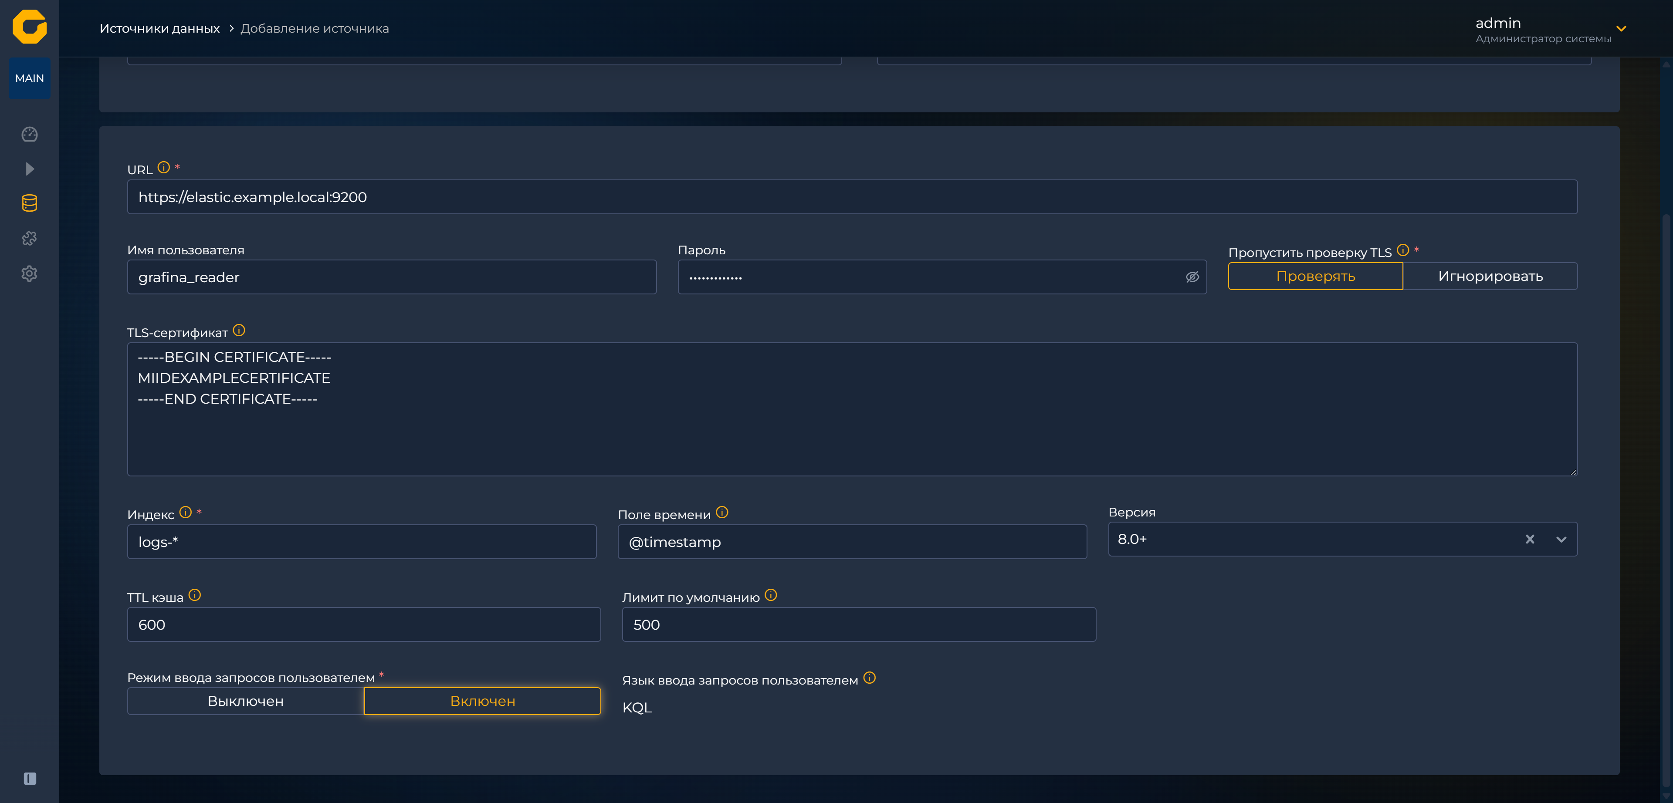This screenshot has height=803, width=1673.
Task: Grab the textarea resize handle corner
Action: (x=1573, y=472)
